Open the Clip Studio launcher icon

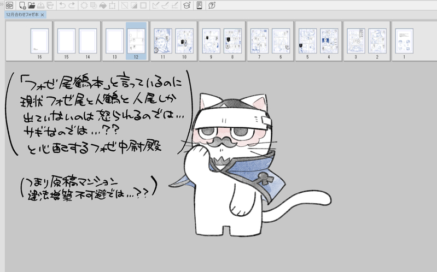10,5
